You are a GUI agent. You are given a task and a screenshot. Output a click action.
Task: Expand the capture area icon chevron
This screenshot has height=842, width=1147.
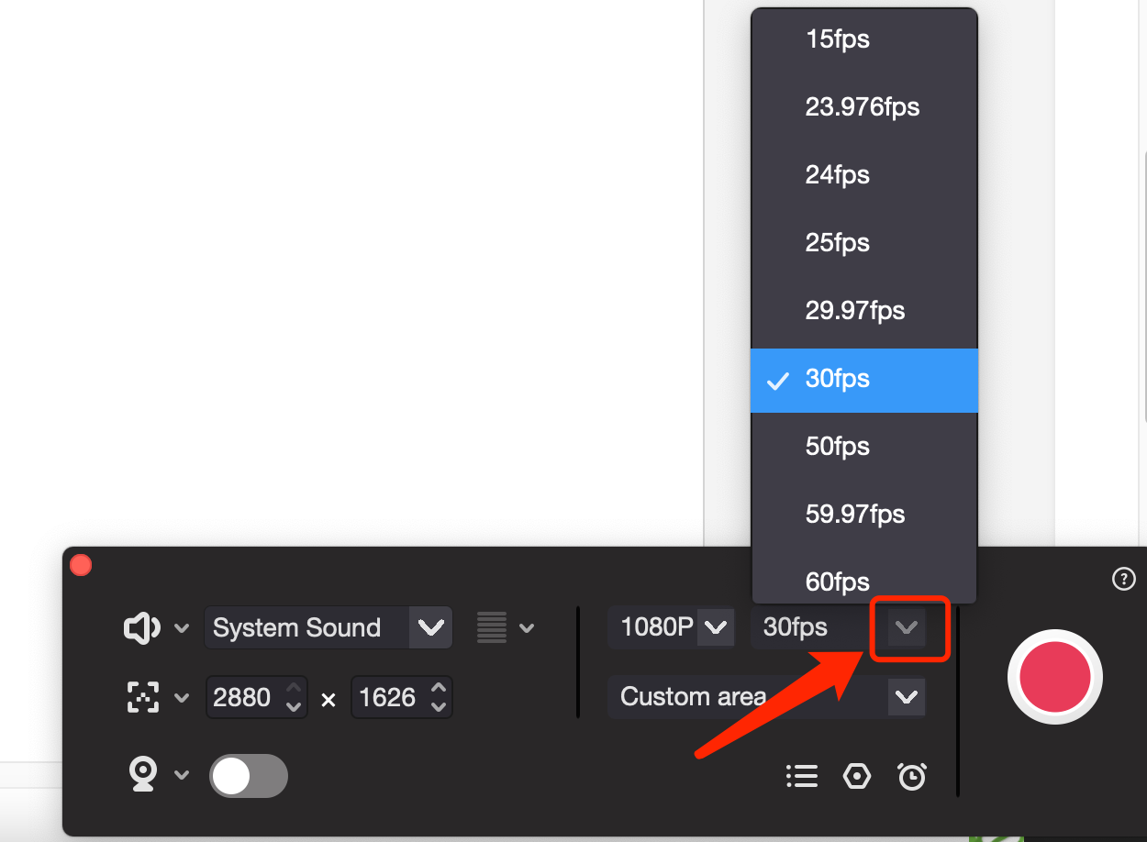pos(182,698)
